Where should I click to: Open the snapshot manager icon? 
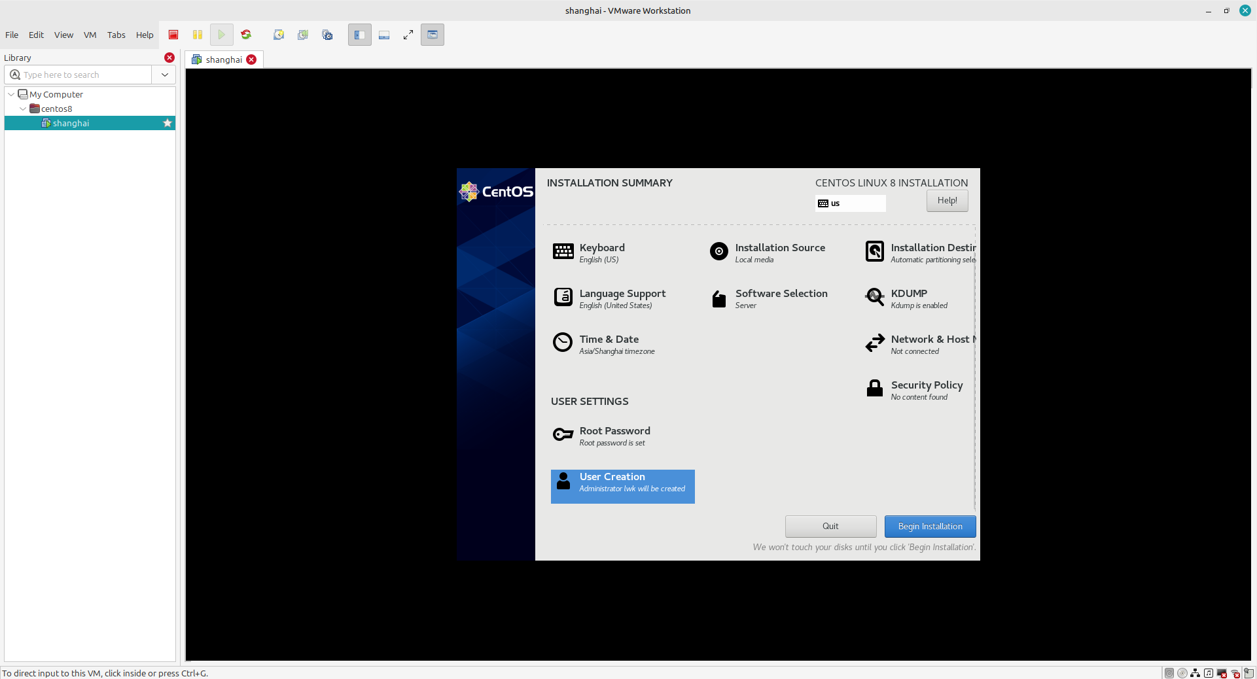[327, 35]
